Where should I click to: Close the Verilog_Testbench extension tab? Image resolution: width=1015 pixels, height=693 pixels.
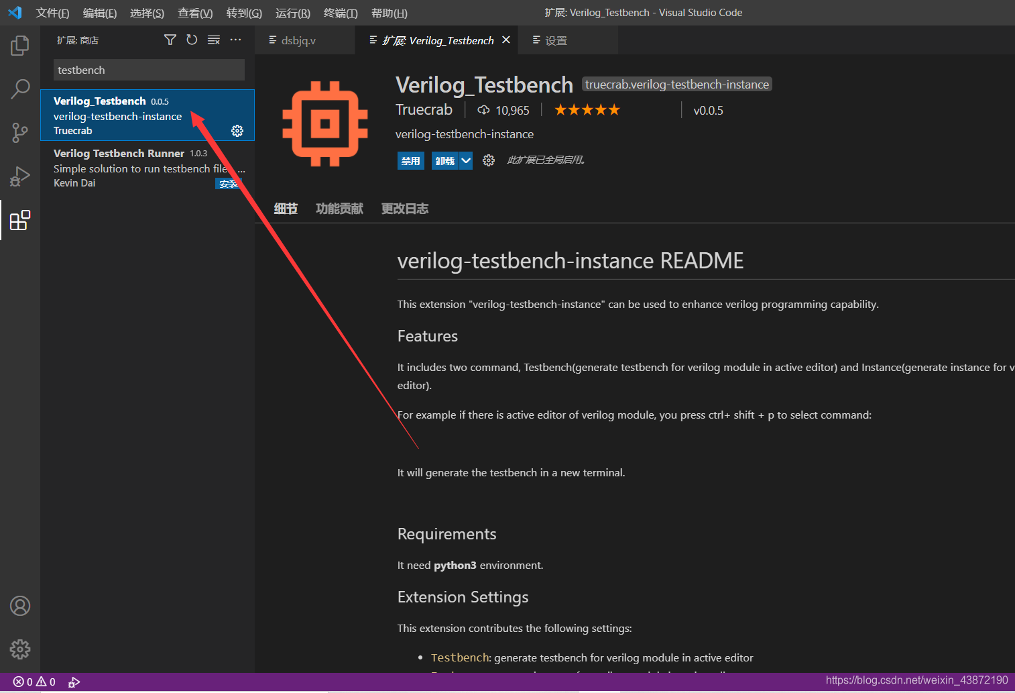click(x=506, y=40)
